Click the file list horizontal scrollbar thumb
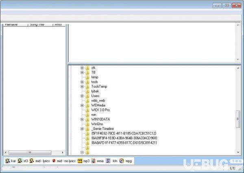The height and width of the screenshot is (173, 244). pos(30,152)
